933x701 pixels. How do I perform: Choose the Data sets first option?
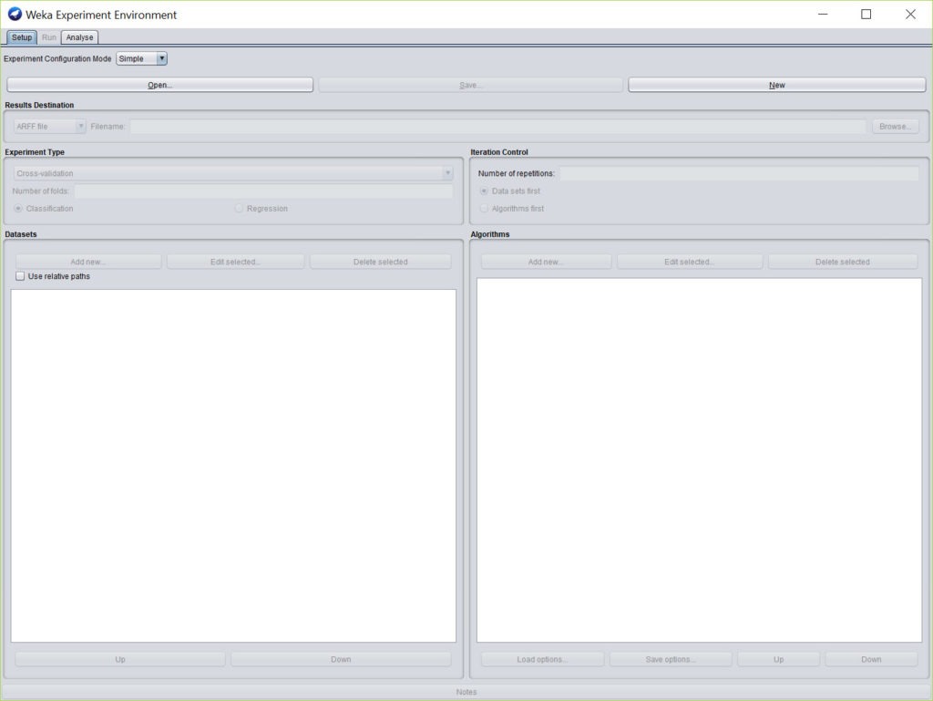tap(510, 191)
